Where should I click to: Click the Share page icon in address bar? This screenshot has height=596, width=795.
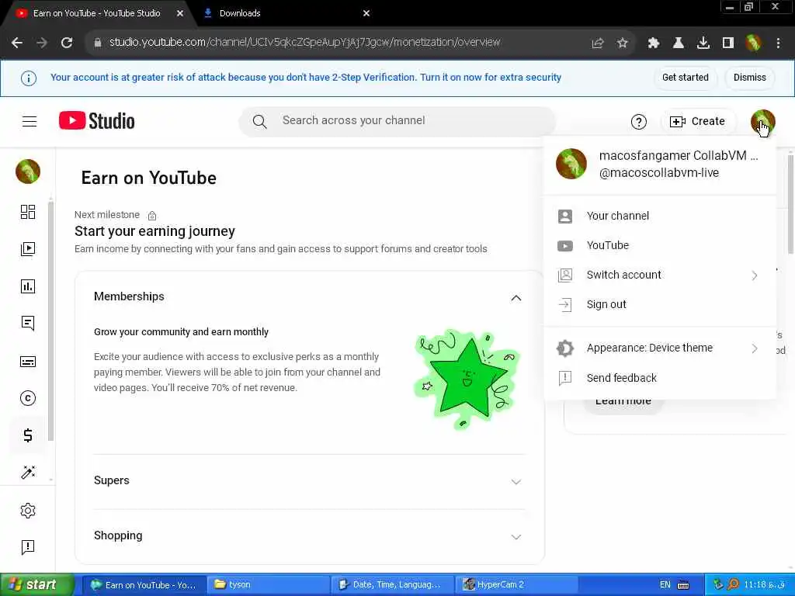tap(598, 43)
